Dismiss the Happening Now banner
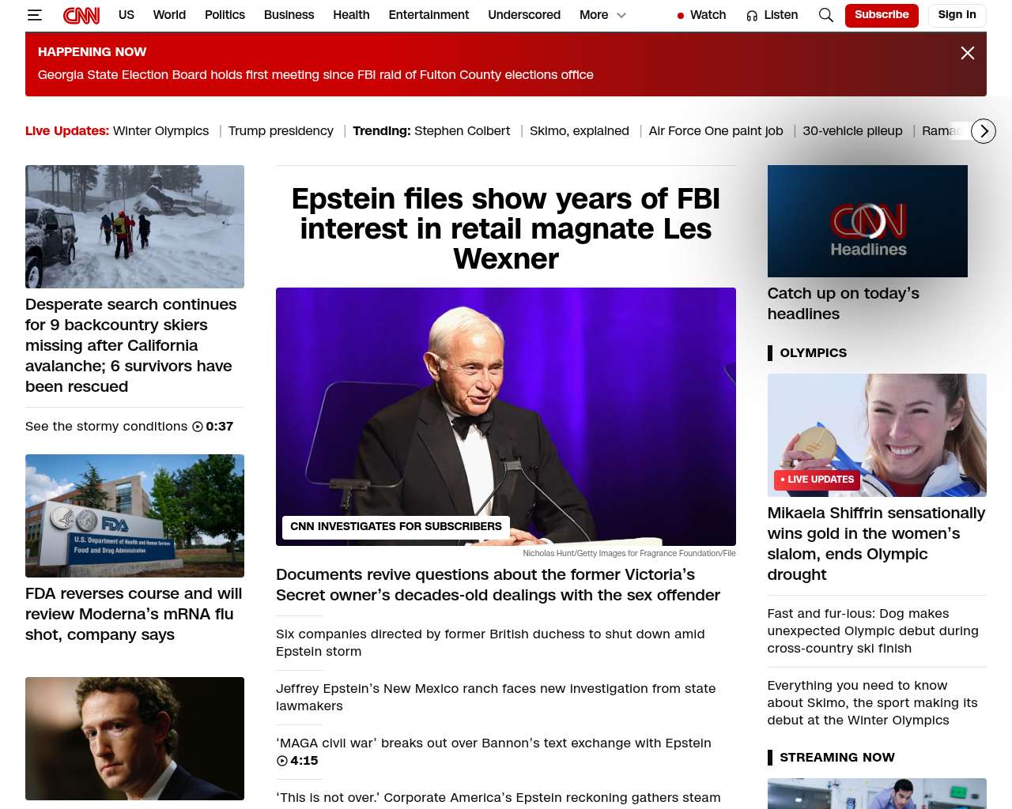The width and height of the screenshot is (1012, 809). (968, 53)
